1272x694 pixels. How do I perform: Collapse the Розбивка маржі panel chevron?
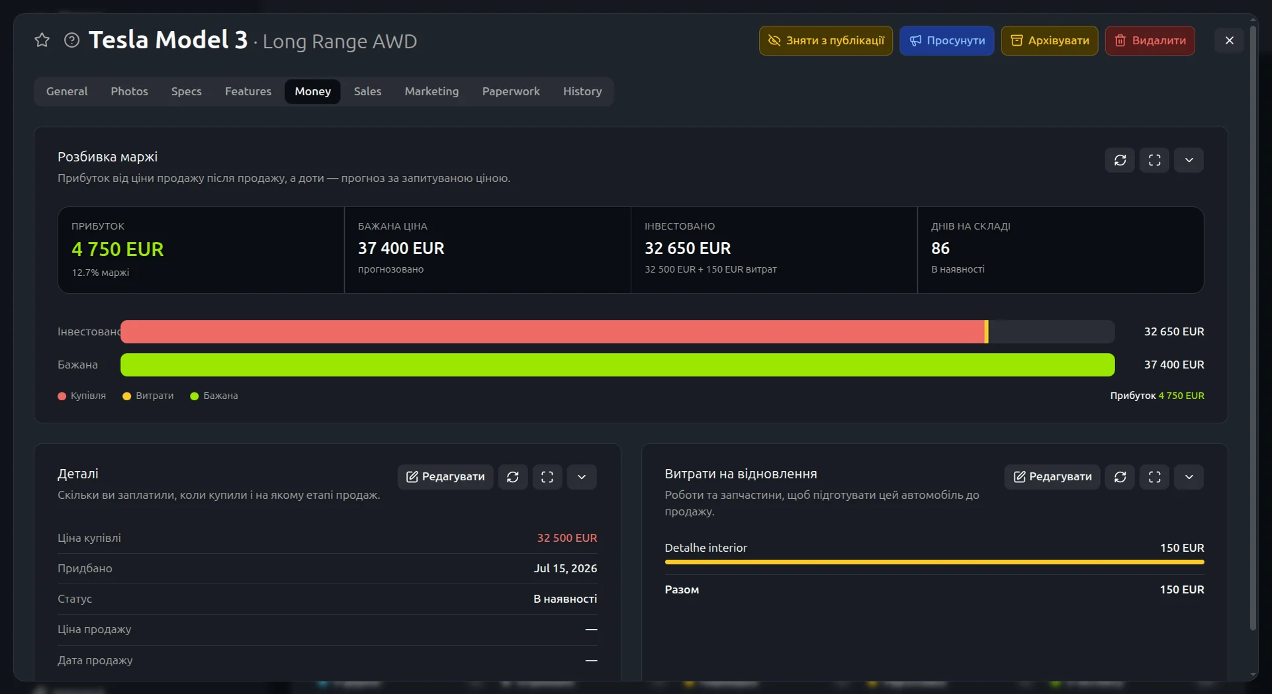[x=1189, y=160]
